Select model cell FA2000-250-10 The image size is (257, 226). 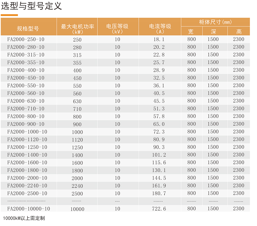pos(26,40)
